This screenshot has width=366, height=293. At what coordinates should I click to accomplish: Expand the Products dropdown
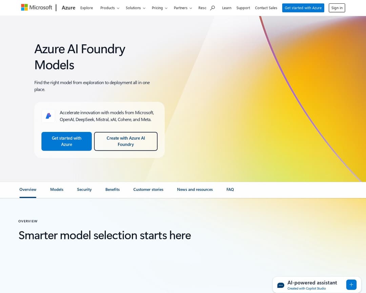(110, 8)
